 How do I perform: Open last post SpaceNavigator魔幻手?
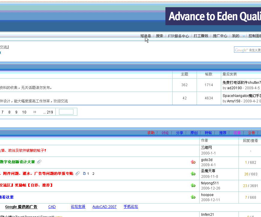pyautogui.click(x=242, y=95)
